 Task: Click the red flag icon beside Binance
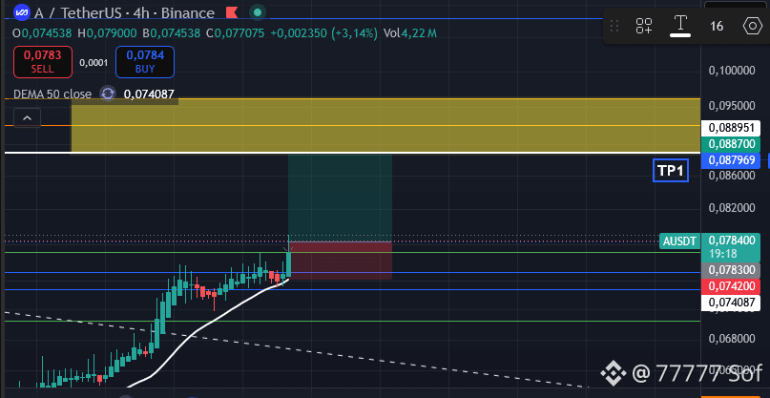(x=232, y=11)
